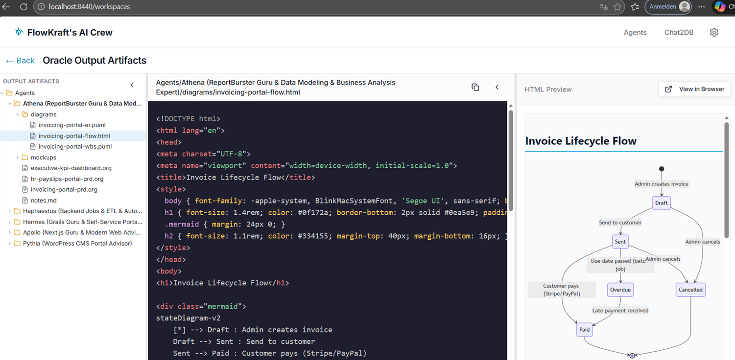735x360 pixels.
Task: Expand the Hephaestus (Backend Jobs) folder
Action: [10, 211]
